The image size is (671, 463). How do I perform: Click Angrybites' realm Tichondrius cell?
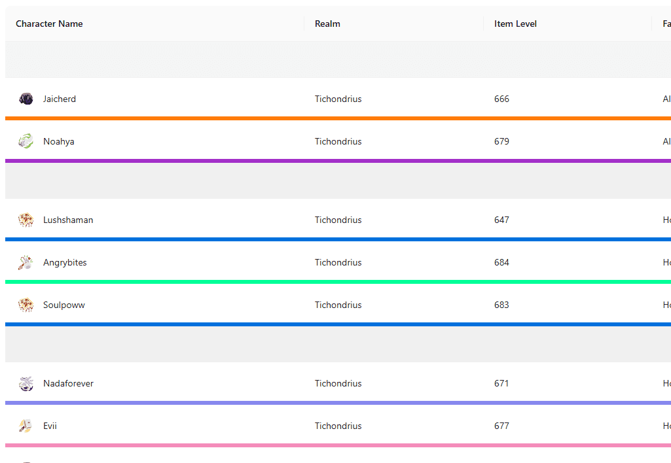tap(338, 262)
